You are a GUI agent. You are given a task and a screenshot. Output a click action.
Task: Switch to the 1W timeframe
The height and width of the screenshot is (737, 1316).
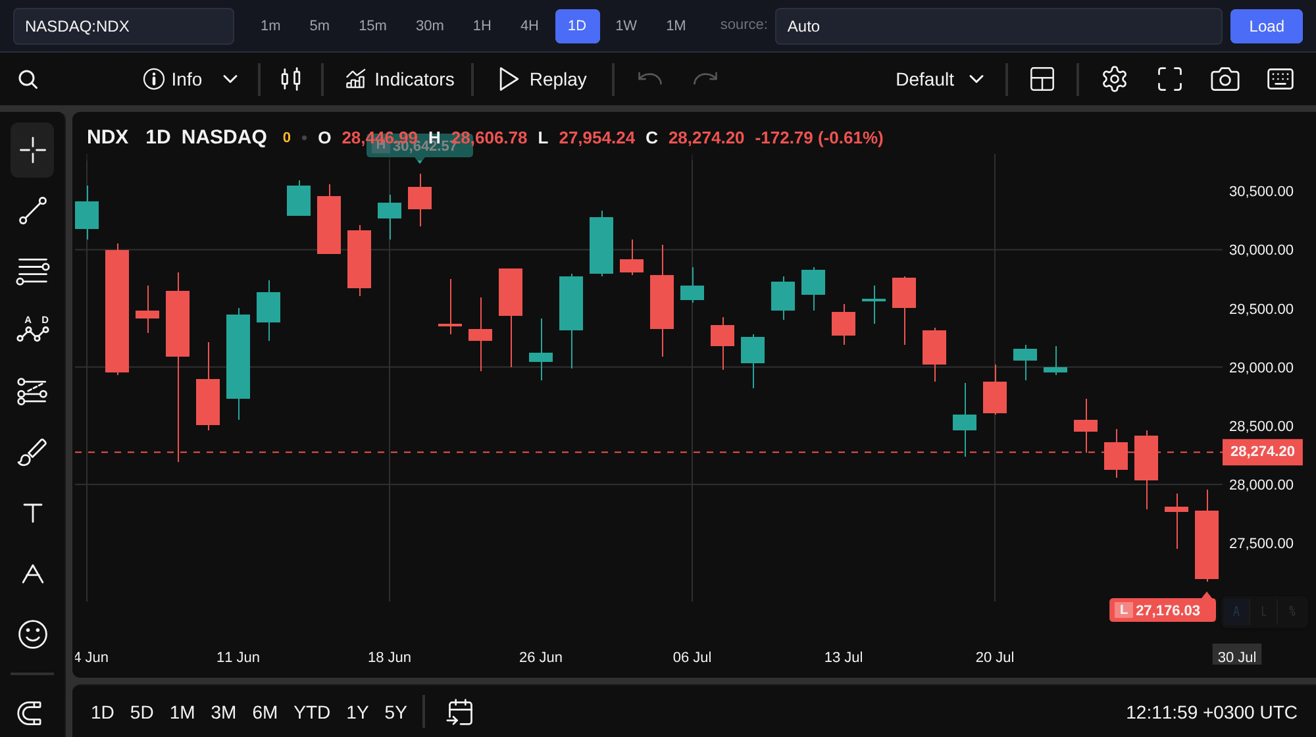626,26
